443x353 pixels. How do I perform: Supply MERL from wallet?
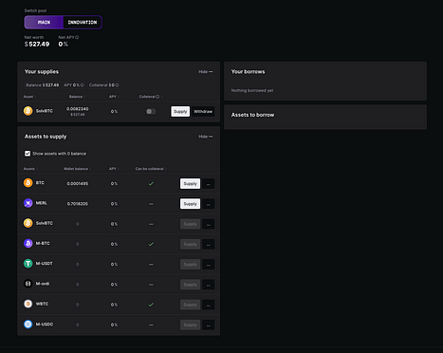coord(190,204)
